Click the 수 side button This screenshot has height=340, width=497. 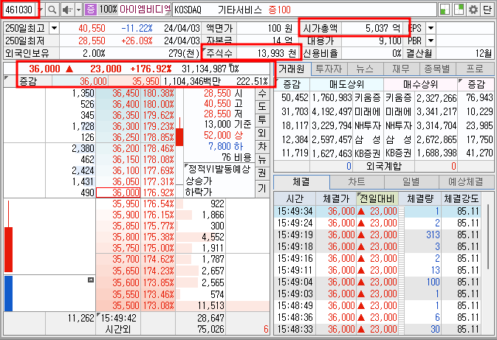(262, 93)
